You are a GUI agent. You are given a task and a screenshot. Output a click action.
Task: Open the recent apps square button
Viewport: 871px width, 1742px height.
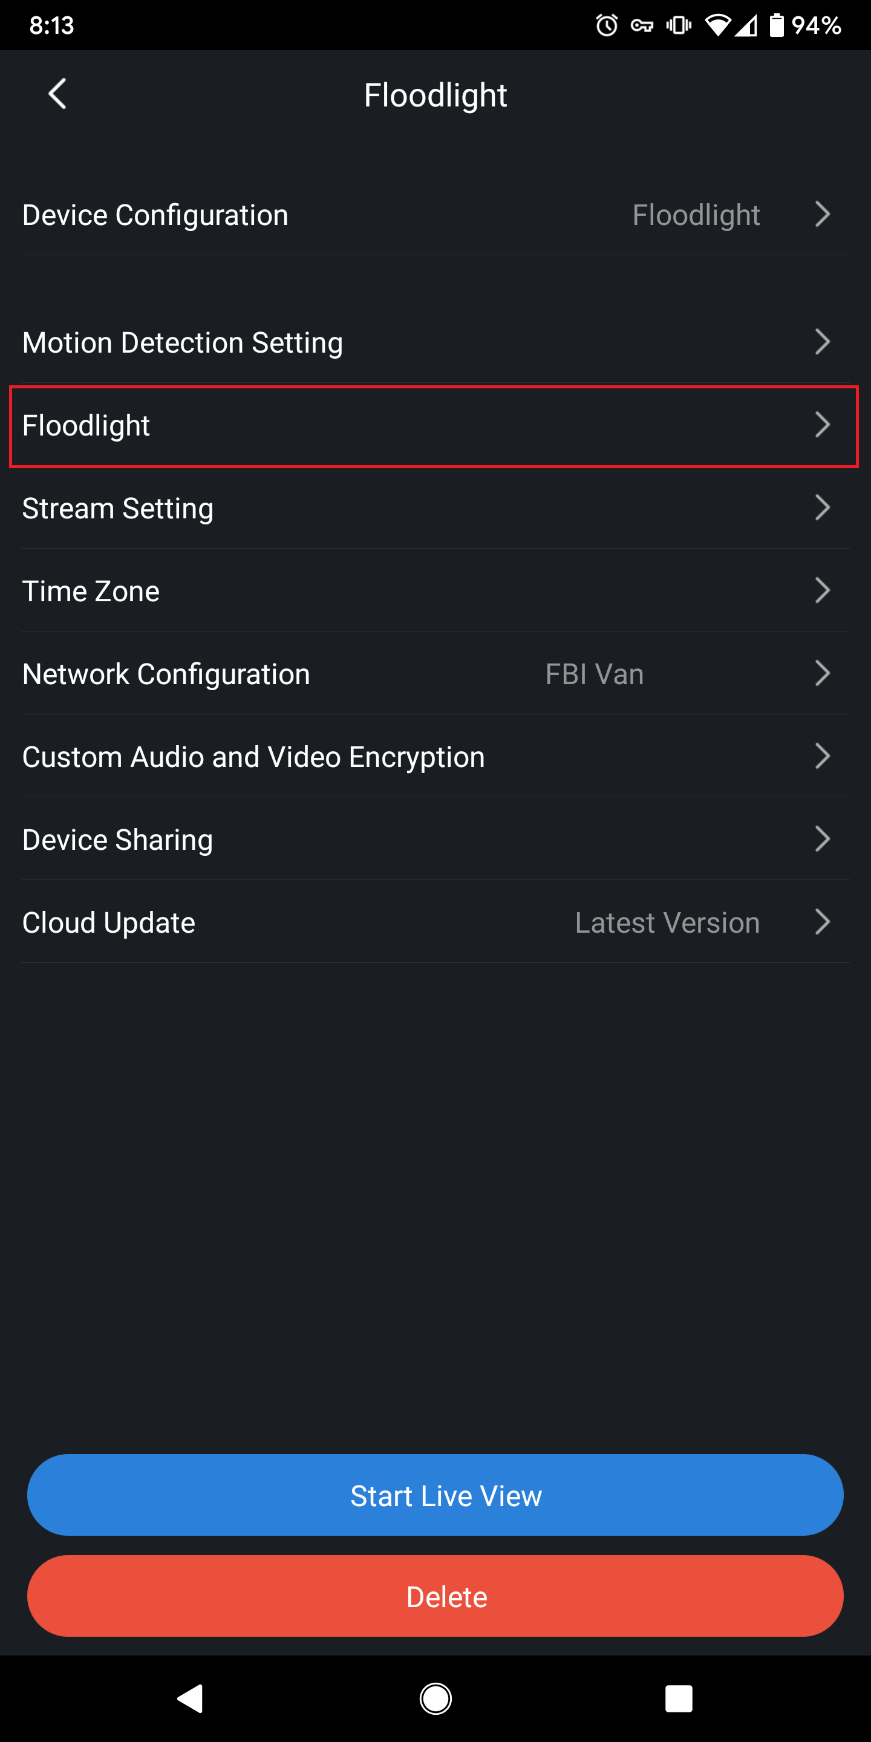click(678, 1698)
